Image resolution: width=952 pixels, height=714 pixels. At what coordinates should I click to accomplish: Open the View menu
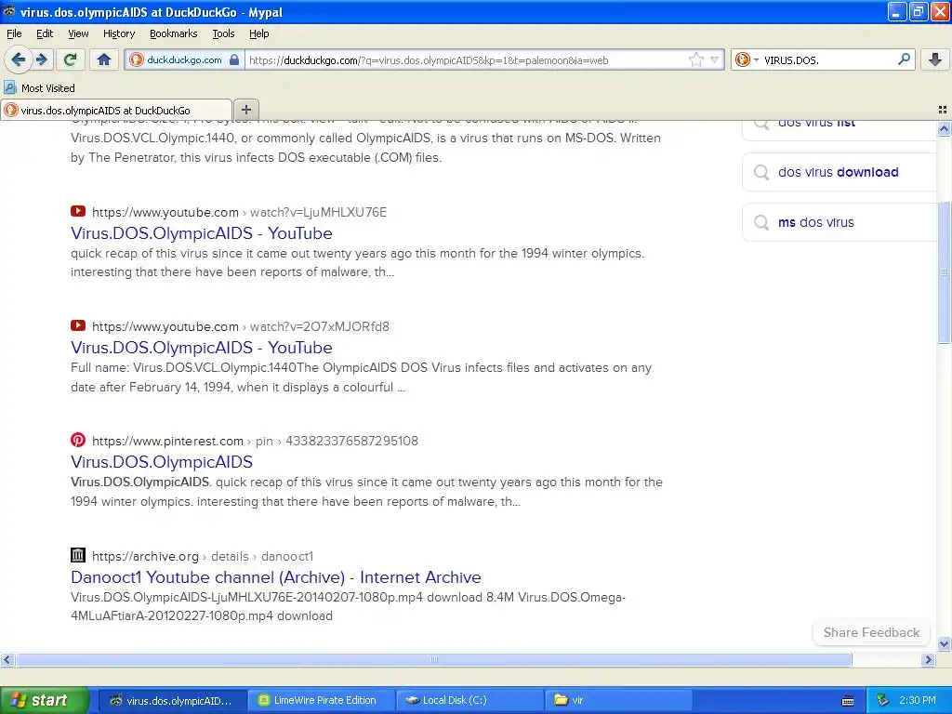[x=78, y=33]
